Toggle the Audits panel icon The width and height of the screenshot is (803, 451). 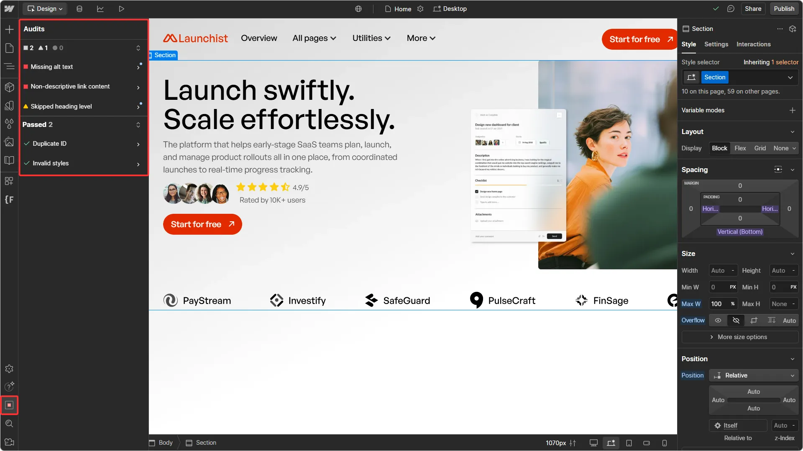coord(9,405)
